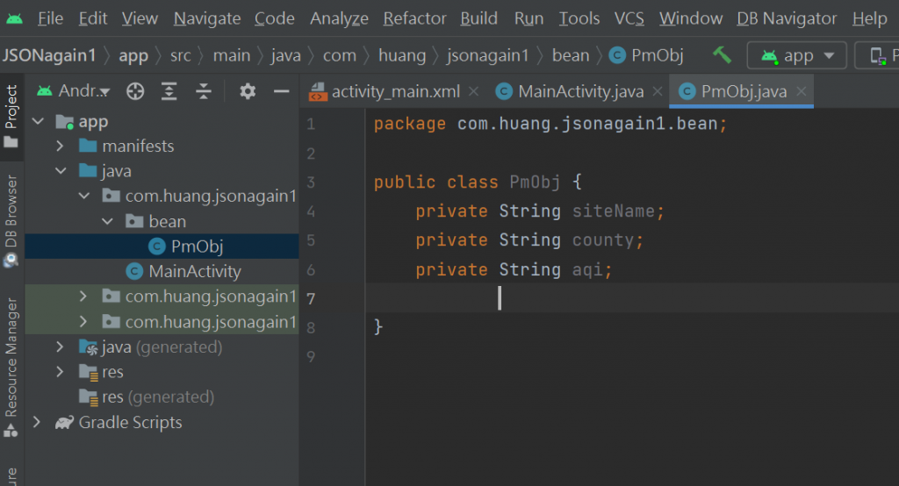Screen dimensions: 899x486
Task: Open the File menu
Action: (50, 19)
